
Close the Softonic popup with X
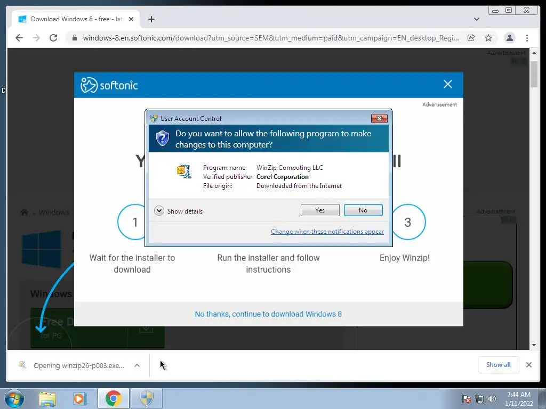coord(448,84)
